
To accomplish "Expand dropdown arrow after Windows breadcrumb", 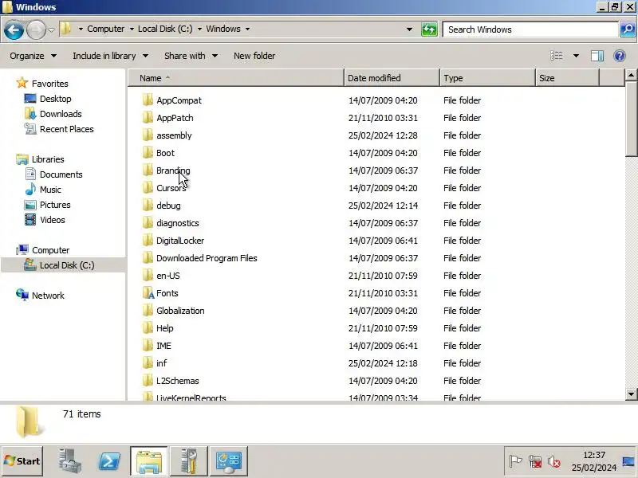I will tap(248, 29).
